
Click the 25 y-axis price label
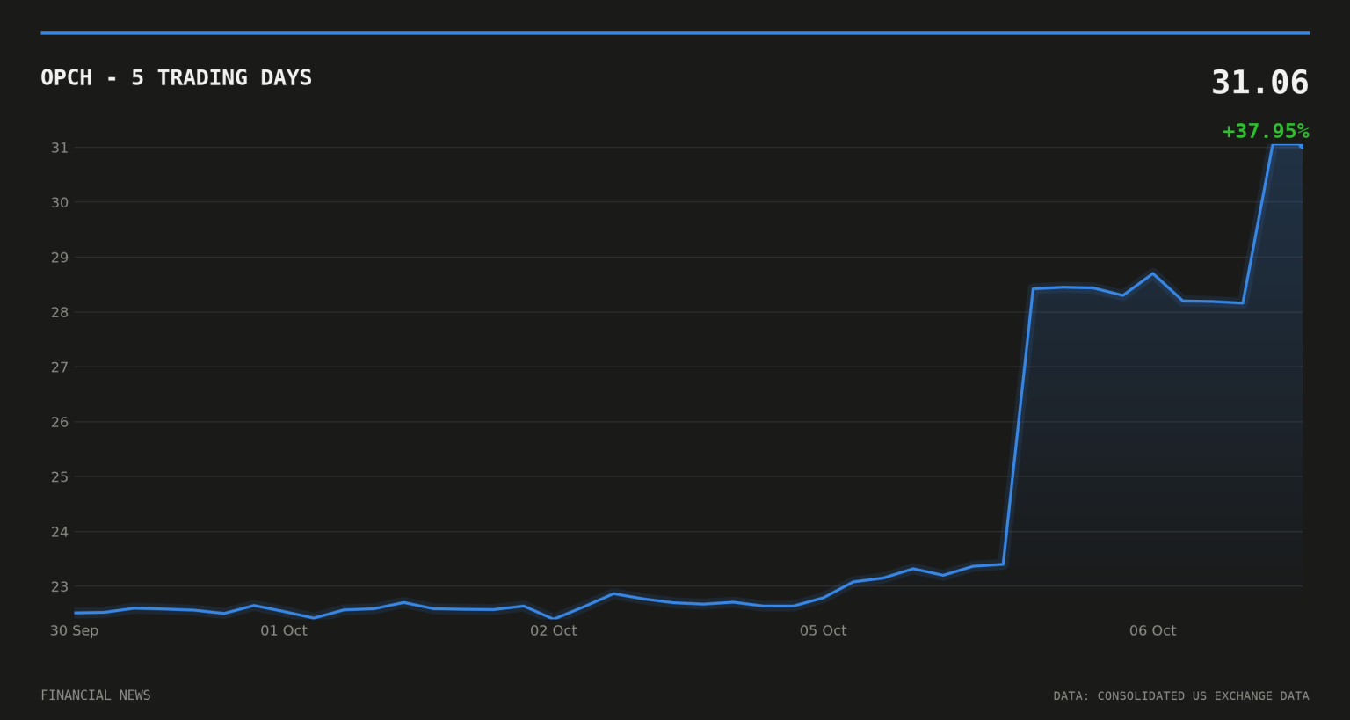click(59, 476)
